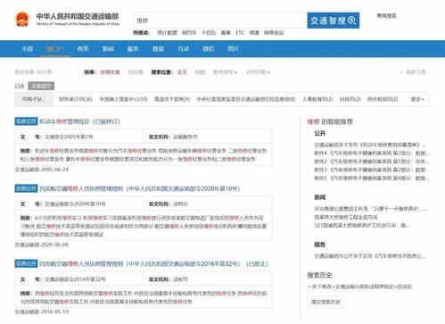Select hot search term 网络货运
Screen dimensions: 445x324
(x=274, y=33)
